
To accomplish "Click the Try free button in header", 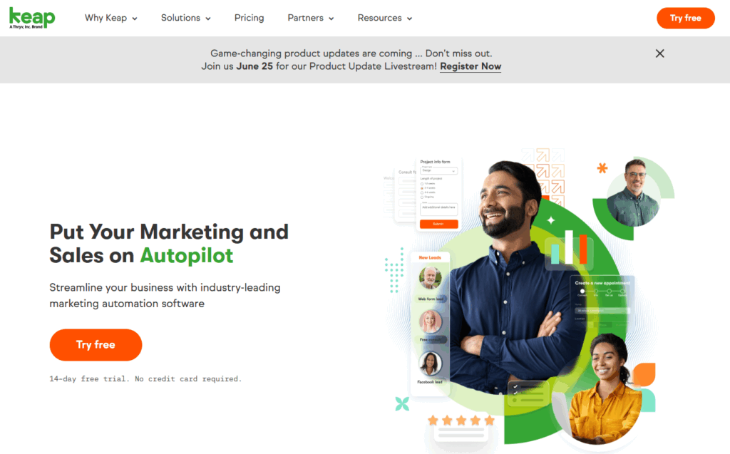I will click(685, 18).
